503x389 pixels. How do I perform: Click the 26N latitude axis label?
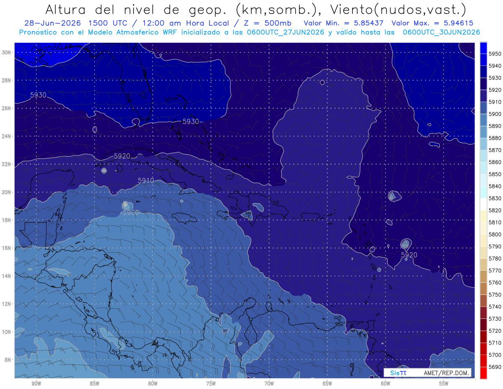tap(7, 108)
